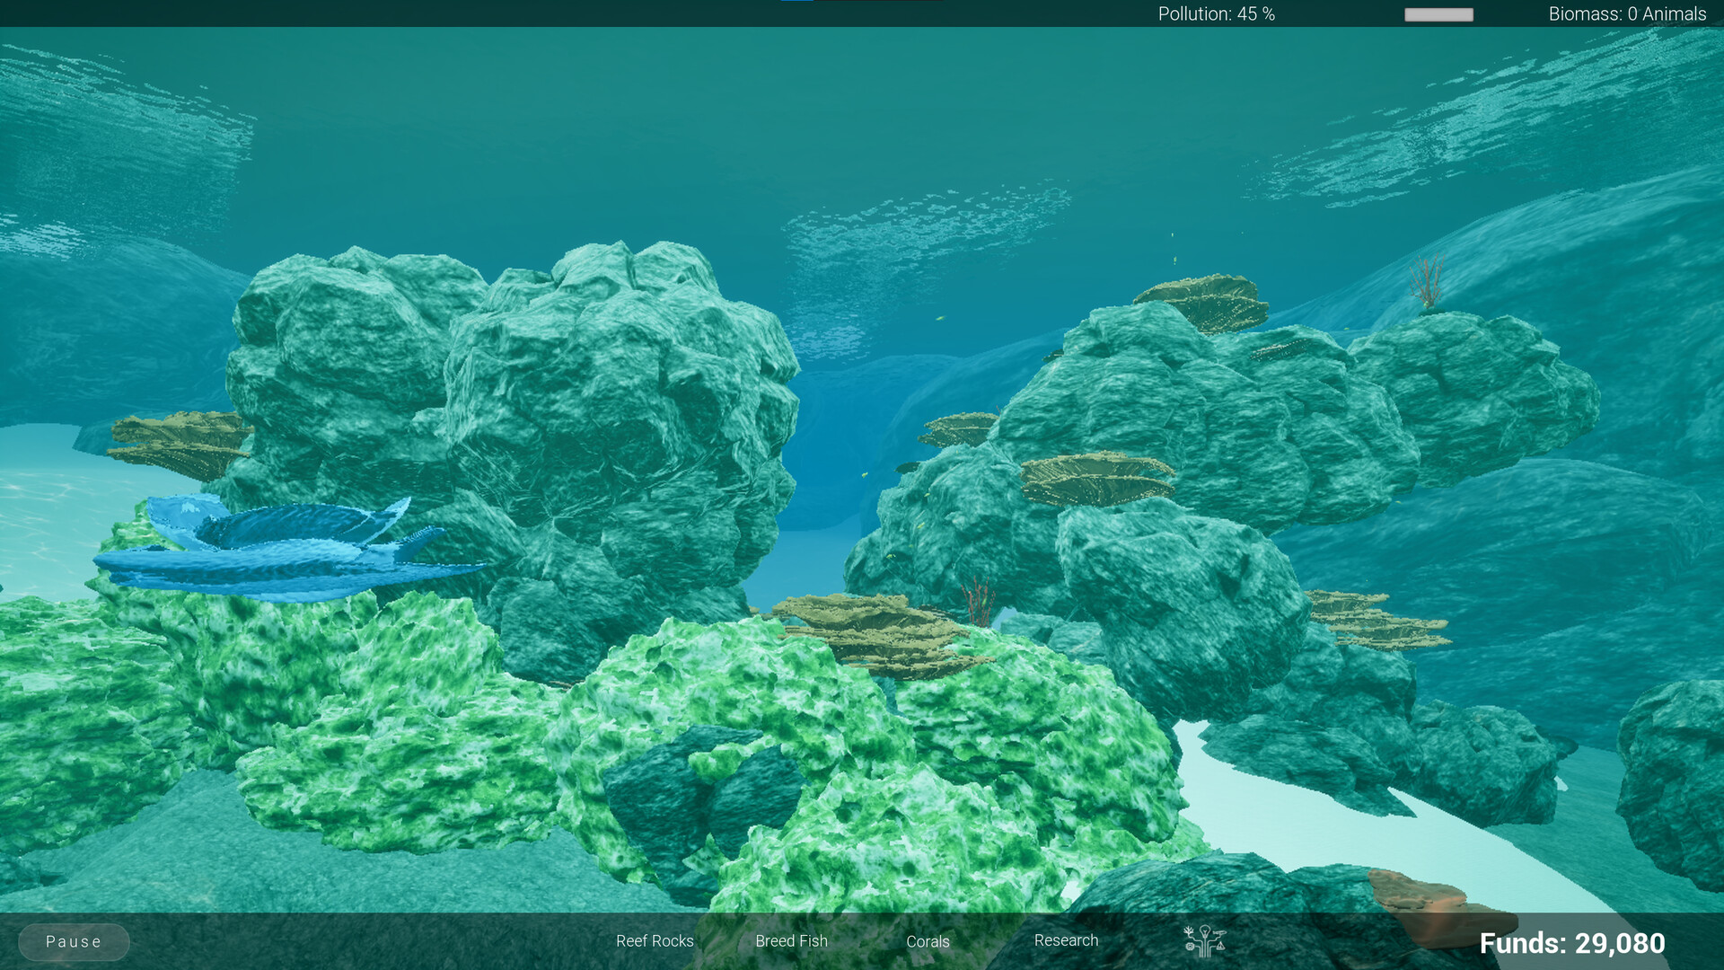
Task: Open the Breed Fish menu
Action: pyautogui.click(x=791, y=941)
